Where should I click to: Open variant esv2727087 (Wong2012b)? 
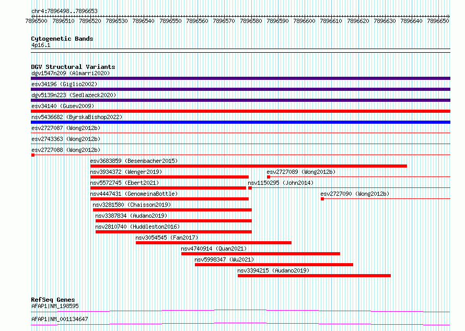[66, 128]
